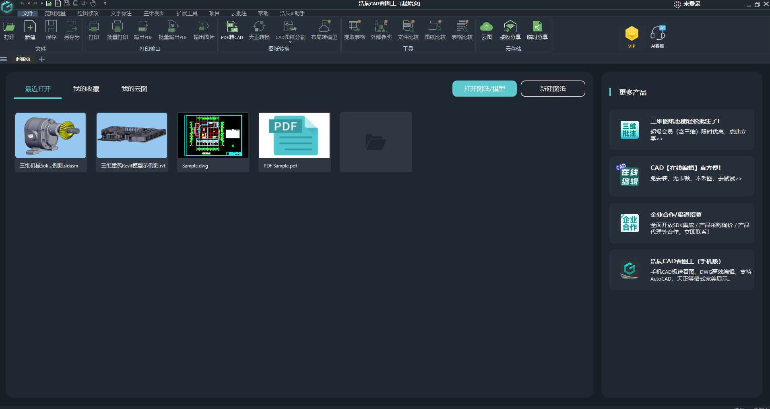Switch to the 绘图修改 ribbon tab
770x409 pixels.
point(88,13)
